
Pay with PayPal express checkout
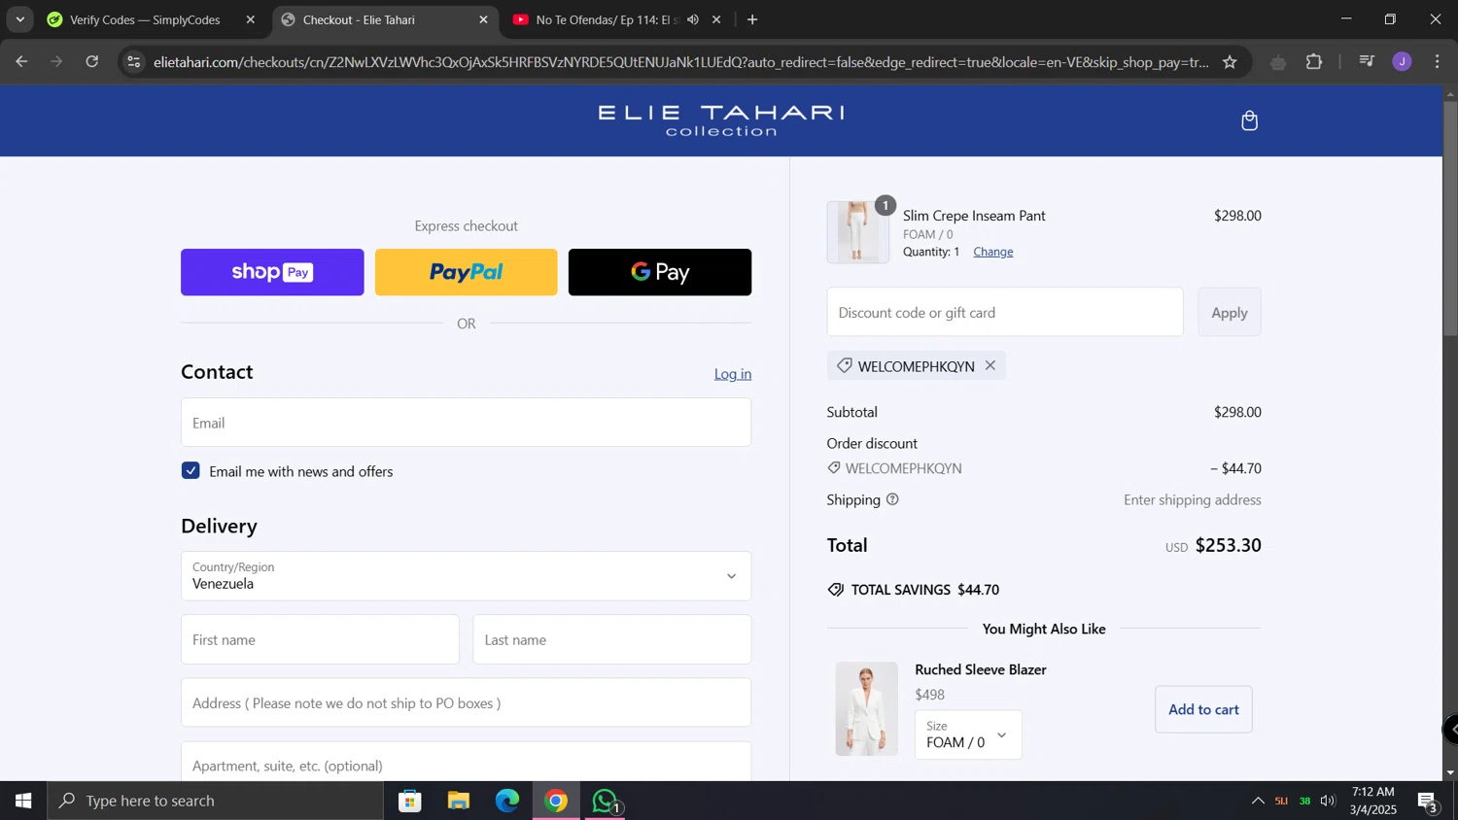(467, 272)
